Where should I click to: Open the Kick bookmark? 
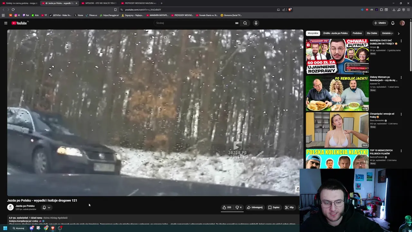pos(35,15)
